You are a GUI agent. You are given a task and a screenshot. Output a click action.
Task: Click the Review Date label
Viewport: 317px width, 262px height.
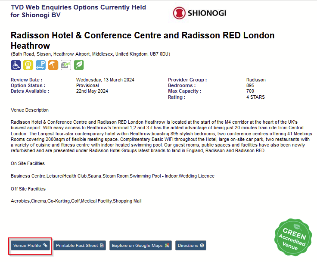26,80
